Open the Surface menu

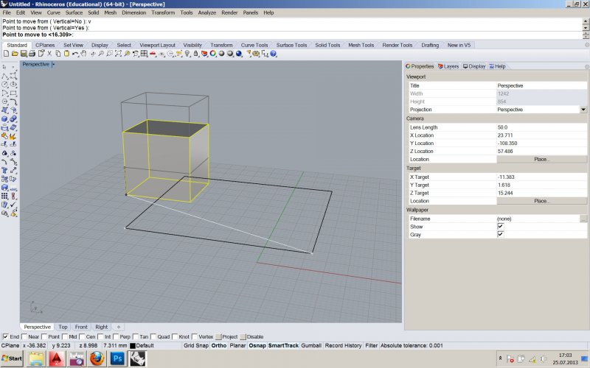pos(74,13)
